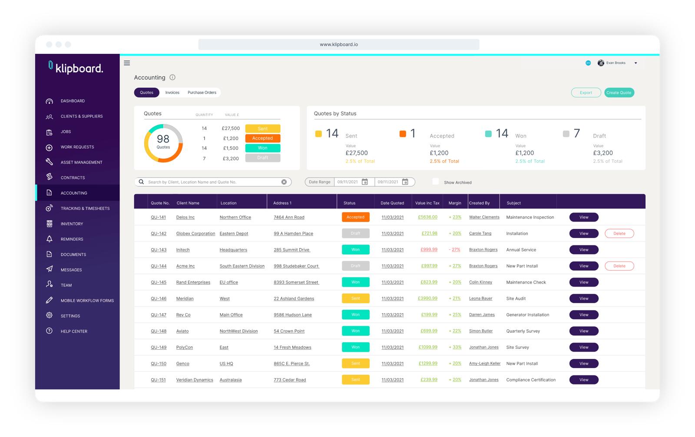Switch to the Invoices tab
This screenshot has width=695, height=437.
click(x=172, y=93)
